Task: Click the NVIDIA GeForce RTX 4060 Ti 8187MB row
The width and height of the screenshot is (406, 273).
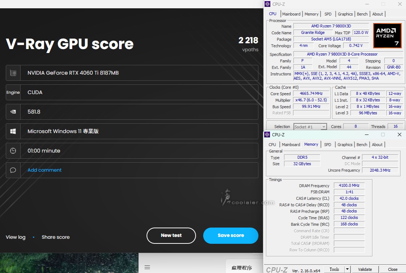Action: (x=132, y=73)
